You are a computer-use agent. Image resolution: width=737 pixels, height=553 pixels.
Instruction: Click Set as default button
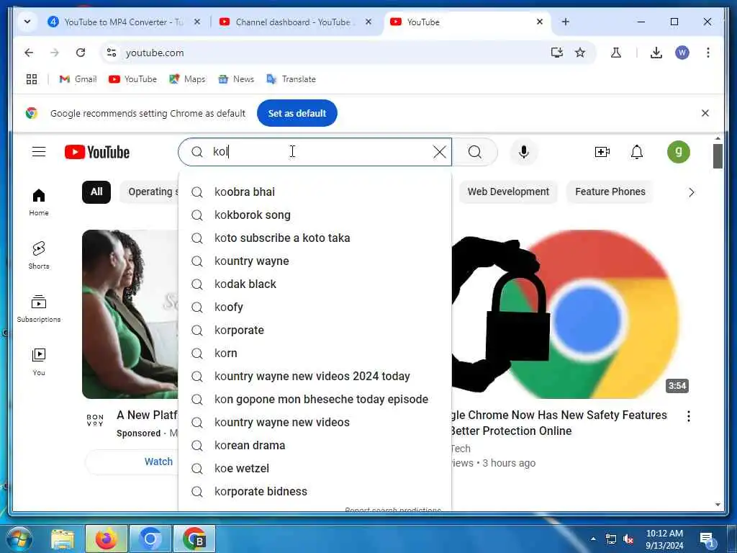click(x=297, y=113)
